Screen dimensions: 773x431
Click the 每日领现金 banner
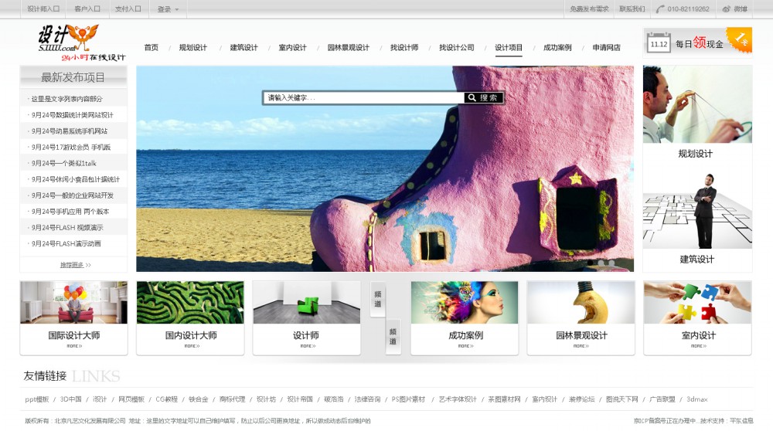(697, 42)
